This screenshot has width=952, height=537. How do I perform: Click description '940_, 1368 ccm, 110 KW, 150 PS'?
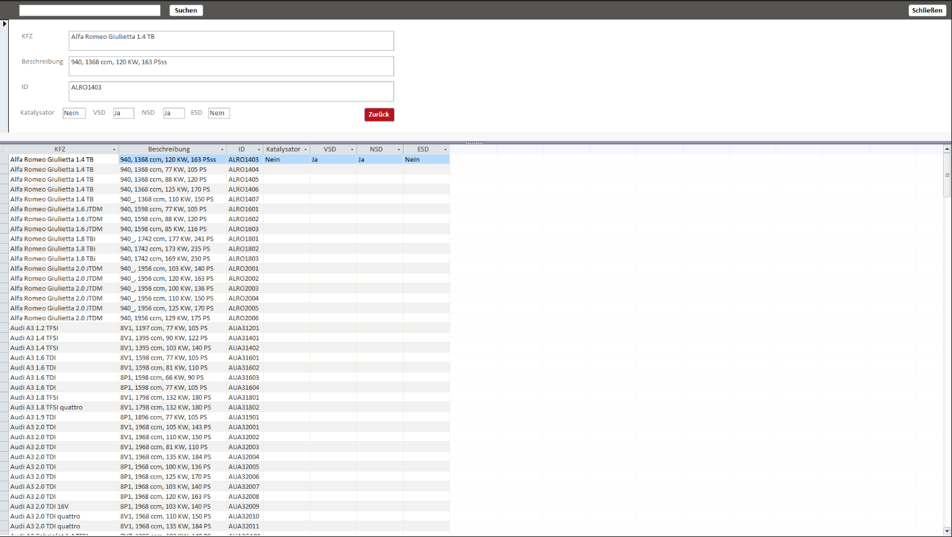pos(173,199)
